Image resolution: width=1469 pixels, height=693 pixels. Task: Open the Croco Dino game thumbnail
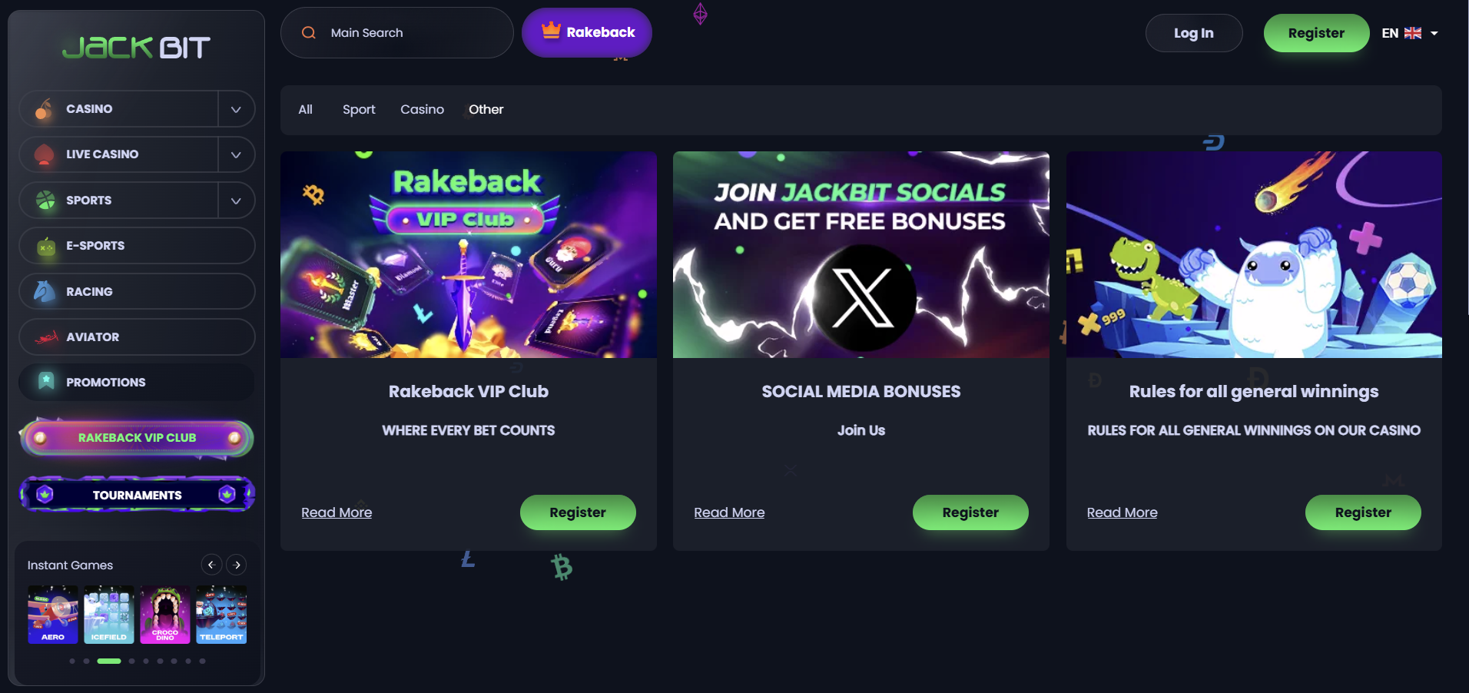[165, 615]
